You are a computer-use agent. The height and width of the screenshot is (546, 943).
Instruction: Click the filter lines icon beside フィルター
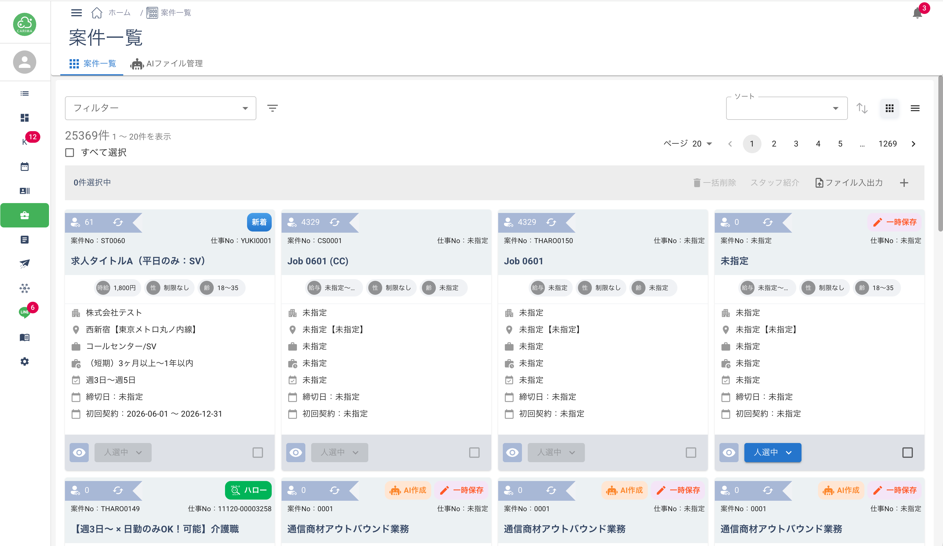pos(272,108)
